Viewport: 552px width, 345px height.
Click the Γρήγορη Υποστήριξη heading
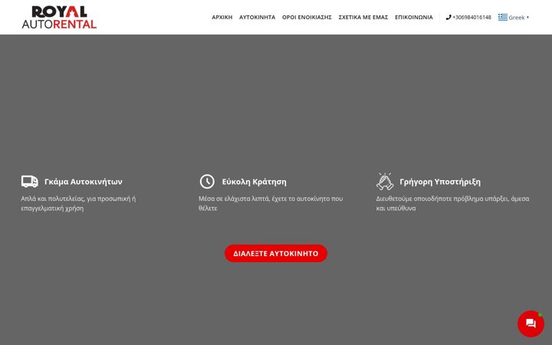click(x=440, y=182)
